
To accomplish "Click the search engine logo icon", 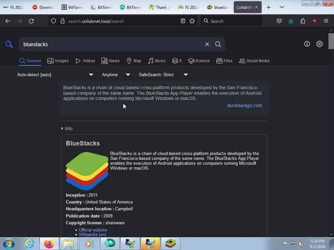I will pyautogui.click(x=9, y=44).
